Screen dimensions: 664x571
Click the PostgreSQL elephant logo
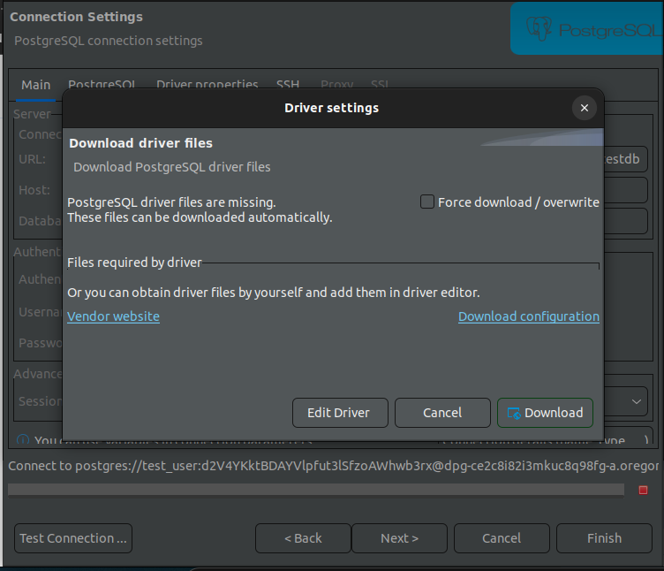coord(539,29)
